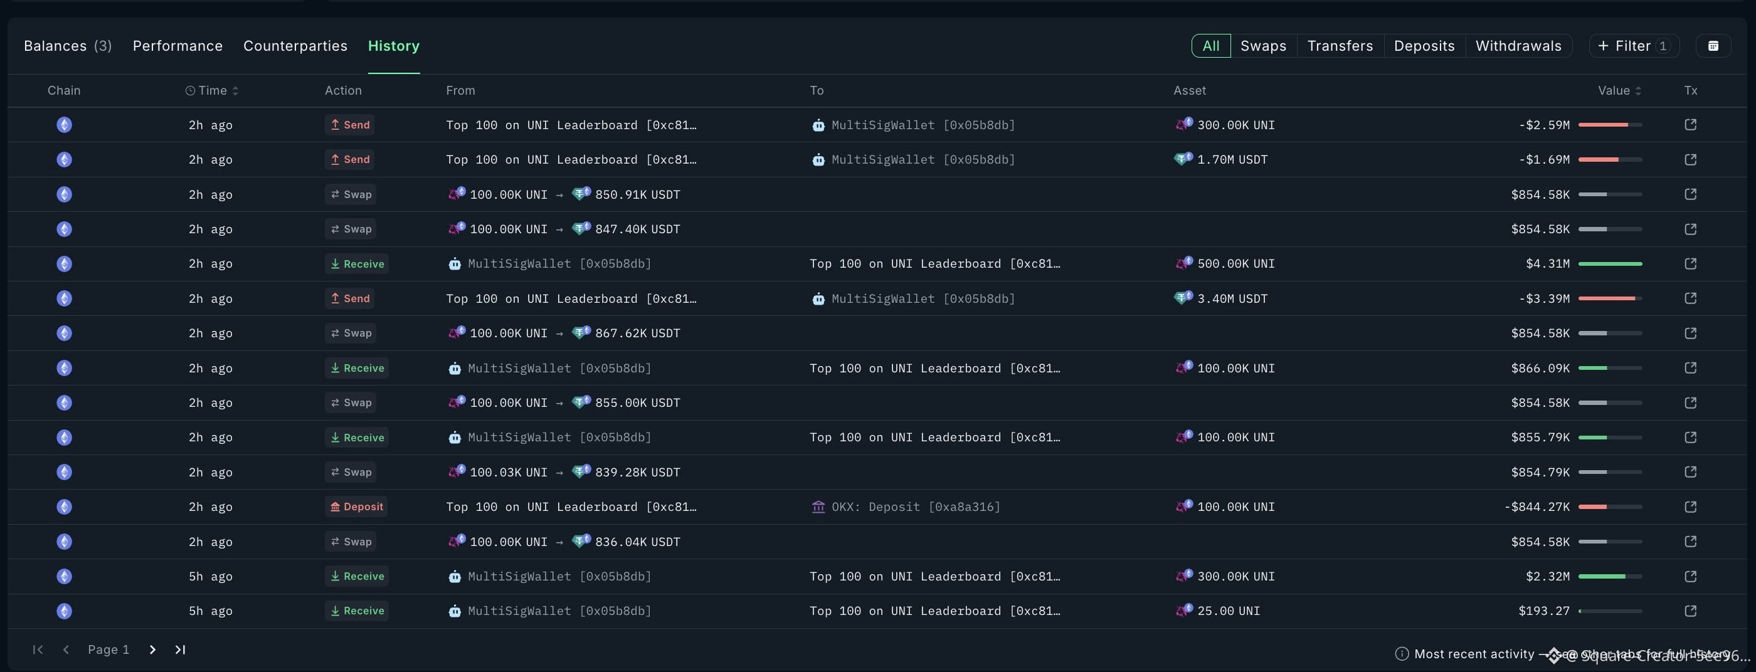Open OKX: Deposit [0xa8a316] address link
The image size is (1756, 672).
click(916, 507)
